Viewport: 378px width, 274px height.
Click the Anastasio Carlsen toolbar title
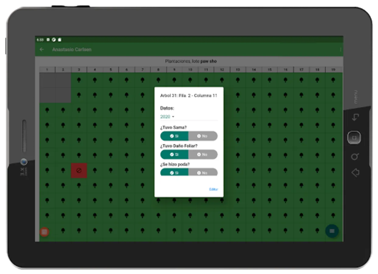[x=72, y=49]
